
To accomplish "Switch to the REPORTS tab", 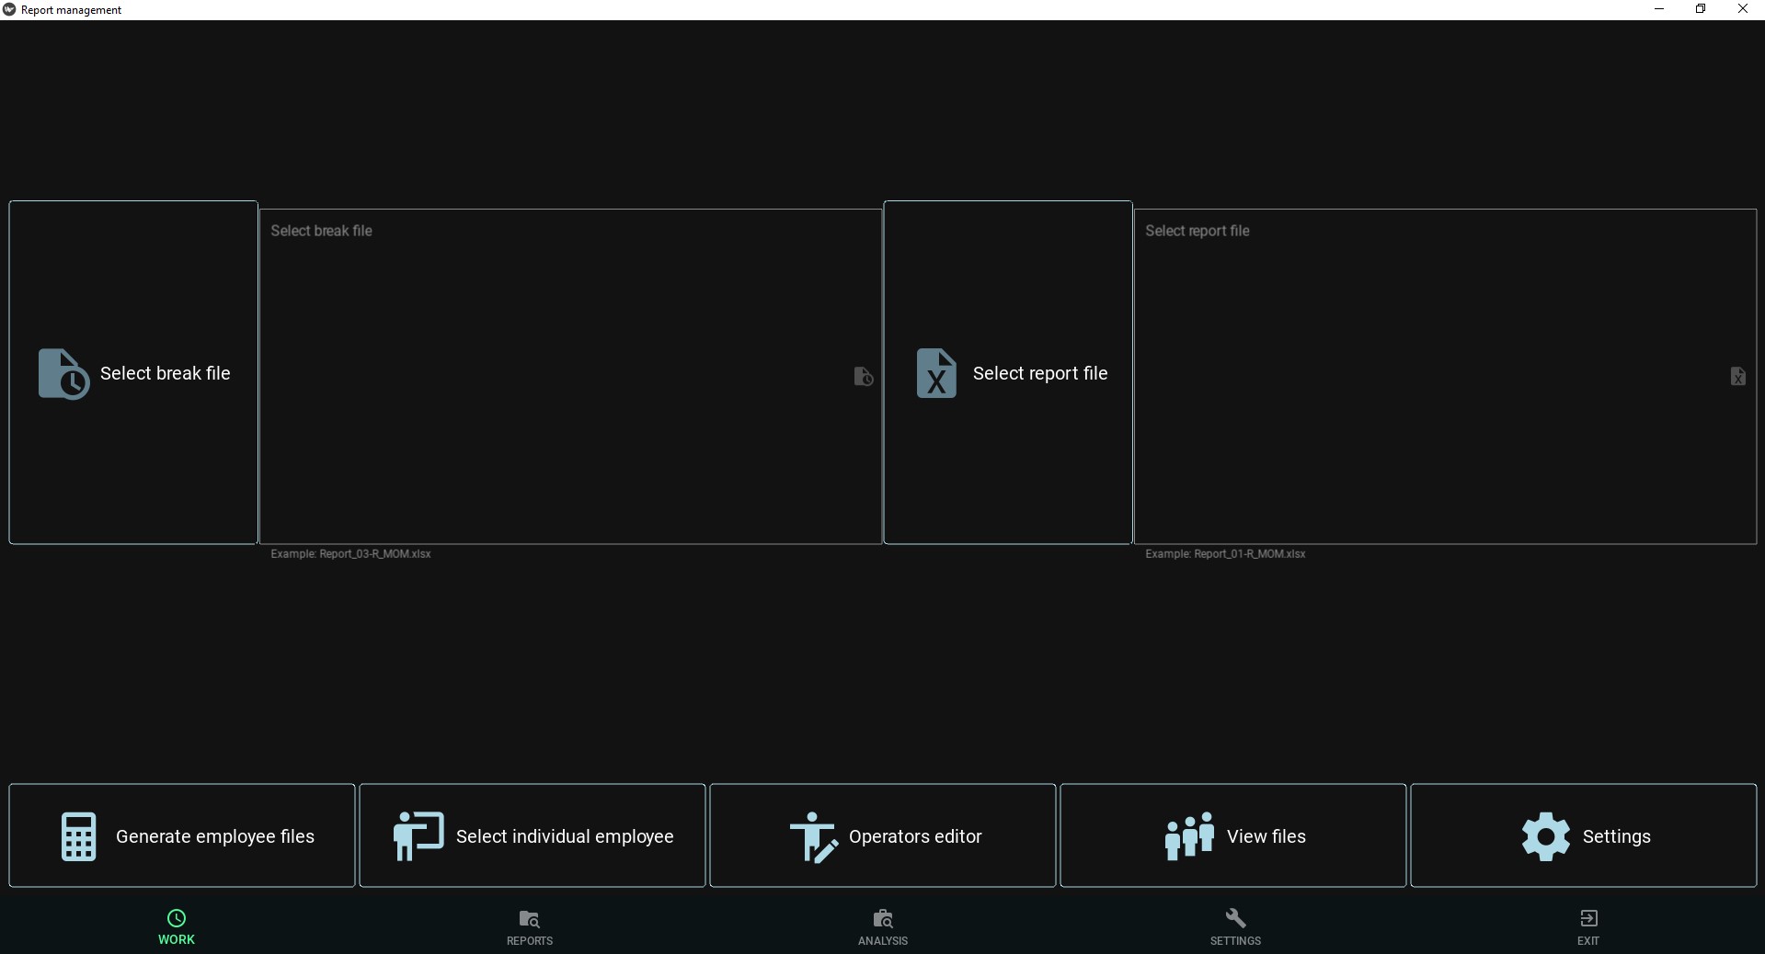I will click(530, 927).
